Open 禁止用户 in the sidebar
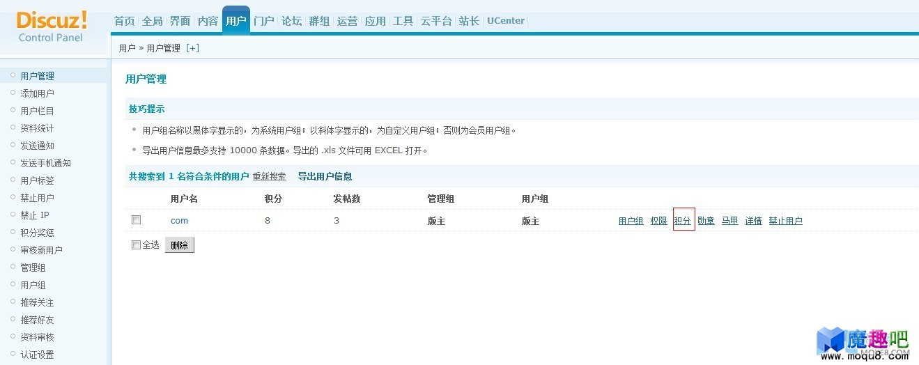919x365 pixels. coord(37,198)
